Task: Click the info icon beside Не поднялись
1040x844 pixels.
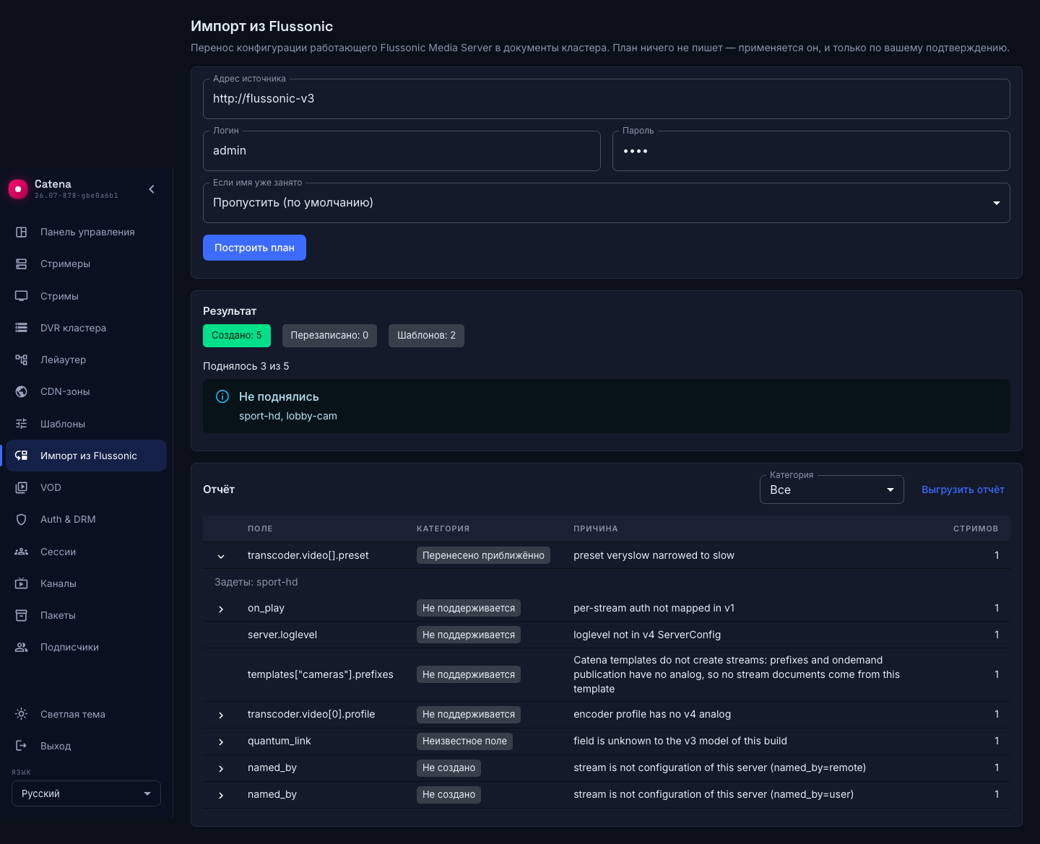Action: [x=222, y=396]
